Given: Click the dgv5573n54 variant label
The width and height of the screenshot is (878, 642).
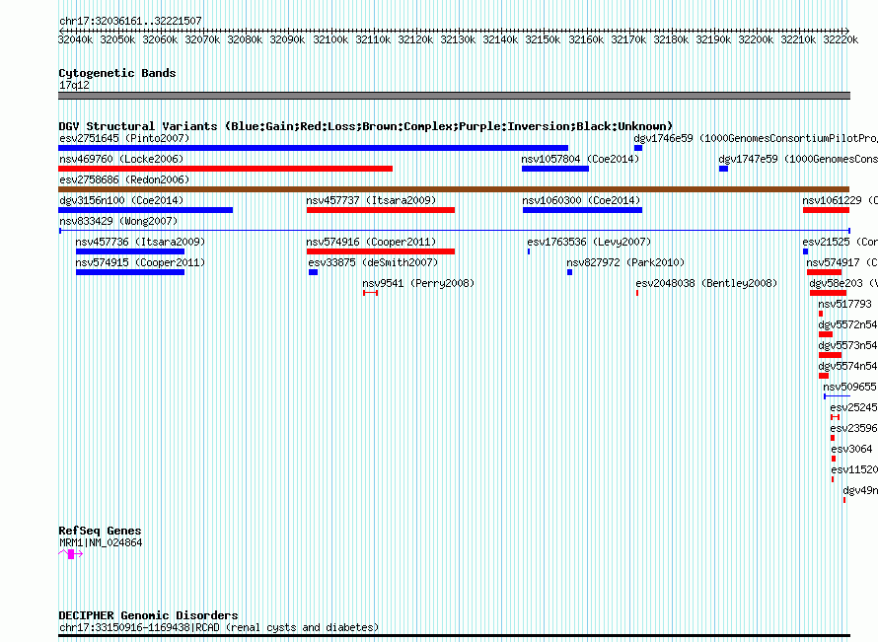Looking at the screenshot, I should pos(847,345).
